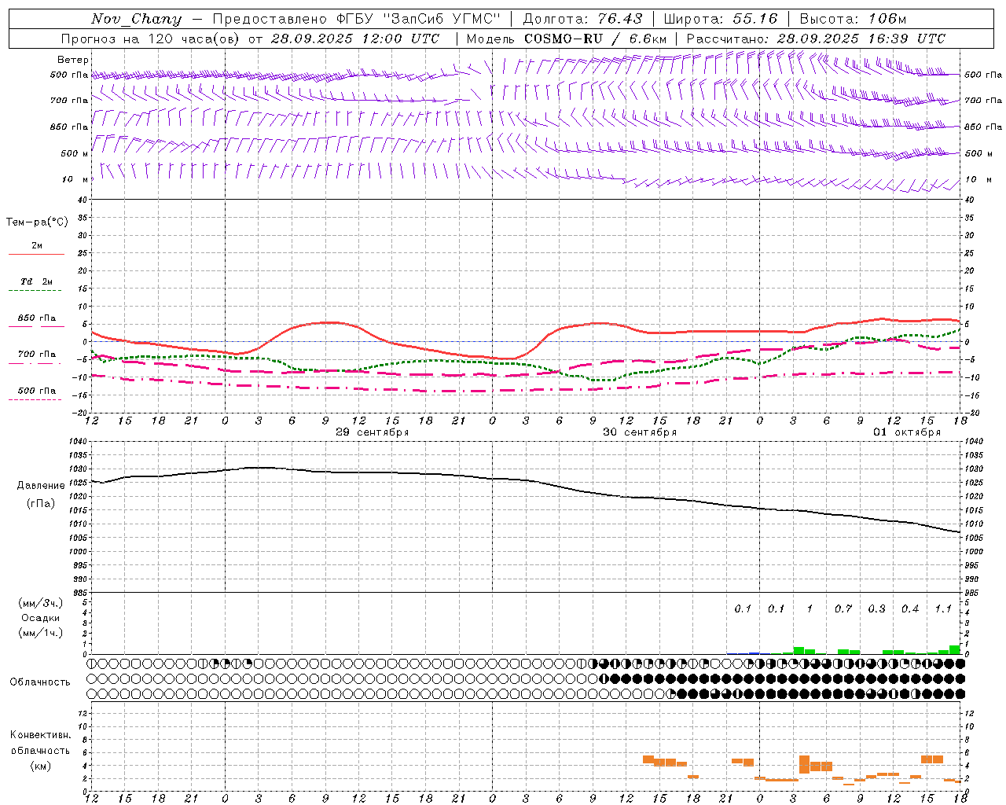Click the legend line under the 2м temperature label

click(x=36, y=255)
